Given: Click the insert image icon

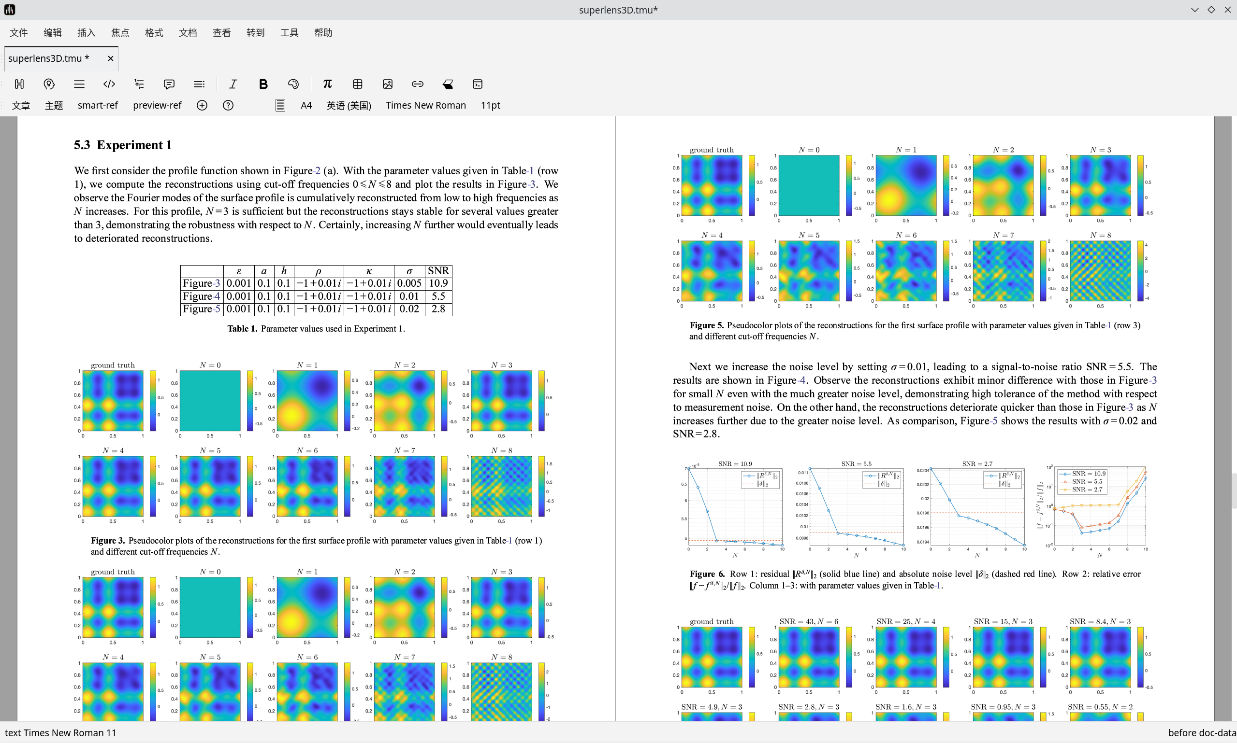Looking at the screenshot, I should 388,84.
